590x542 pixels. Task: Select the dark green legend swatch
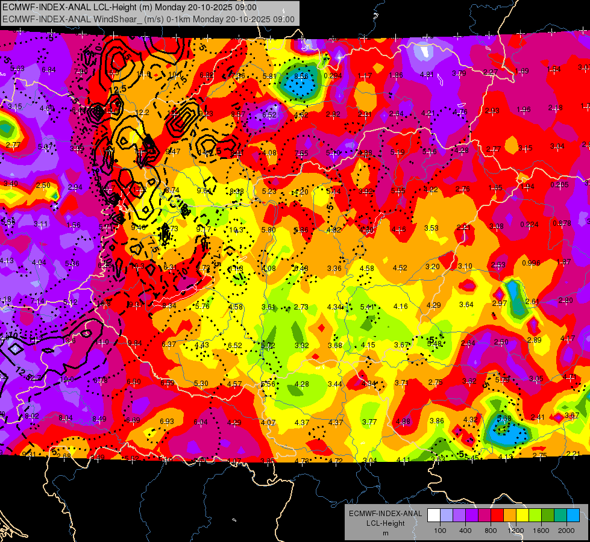click(548, 515)
